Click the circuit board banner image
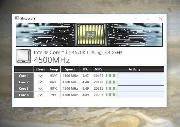 pyautogui.click(x=89, y=35)
